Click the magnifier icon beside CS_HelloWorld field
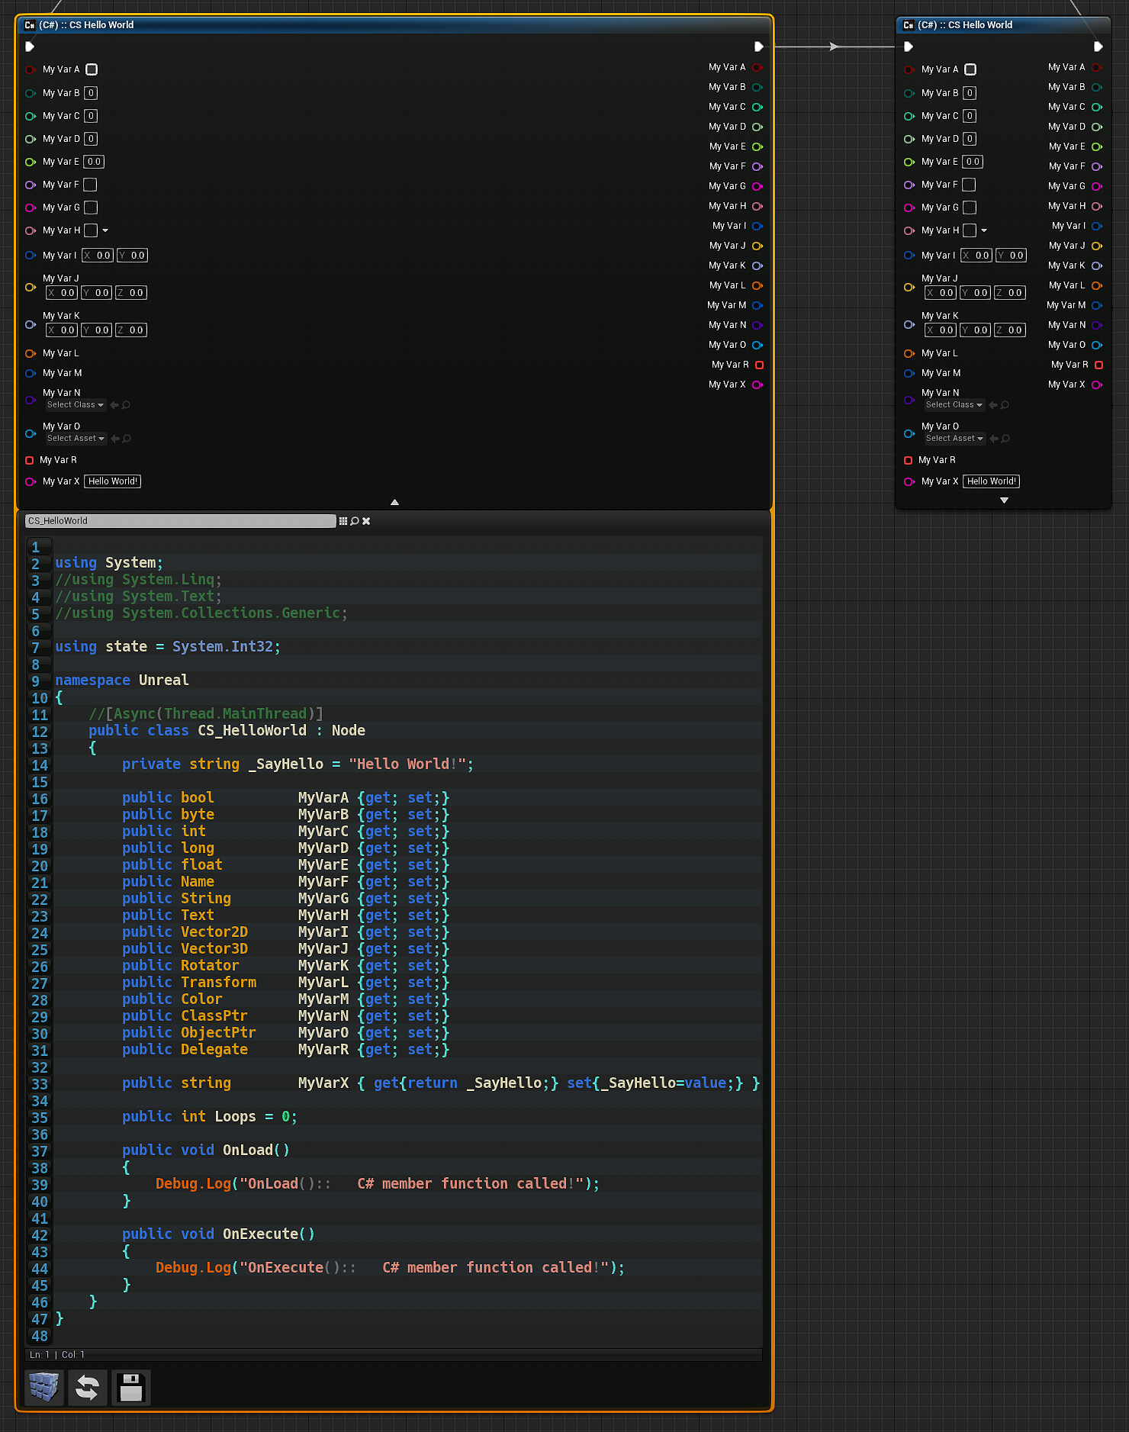Image resolution: width=1129 pixels, height=1432 pixels. coord(355,521)
